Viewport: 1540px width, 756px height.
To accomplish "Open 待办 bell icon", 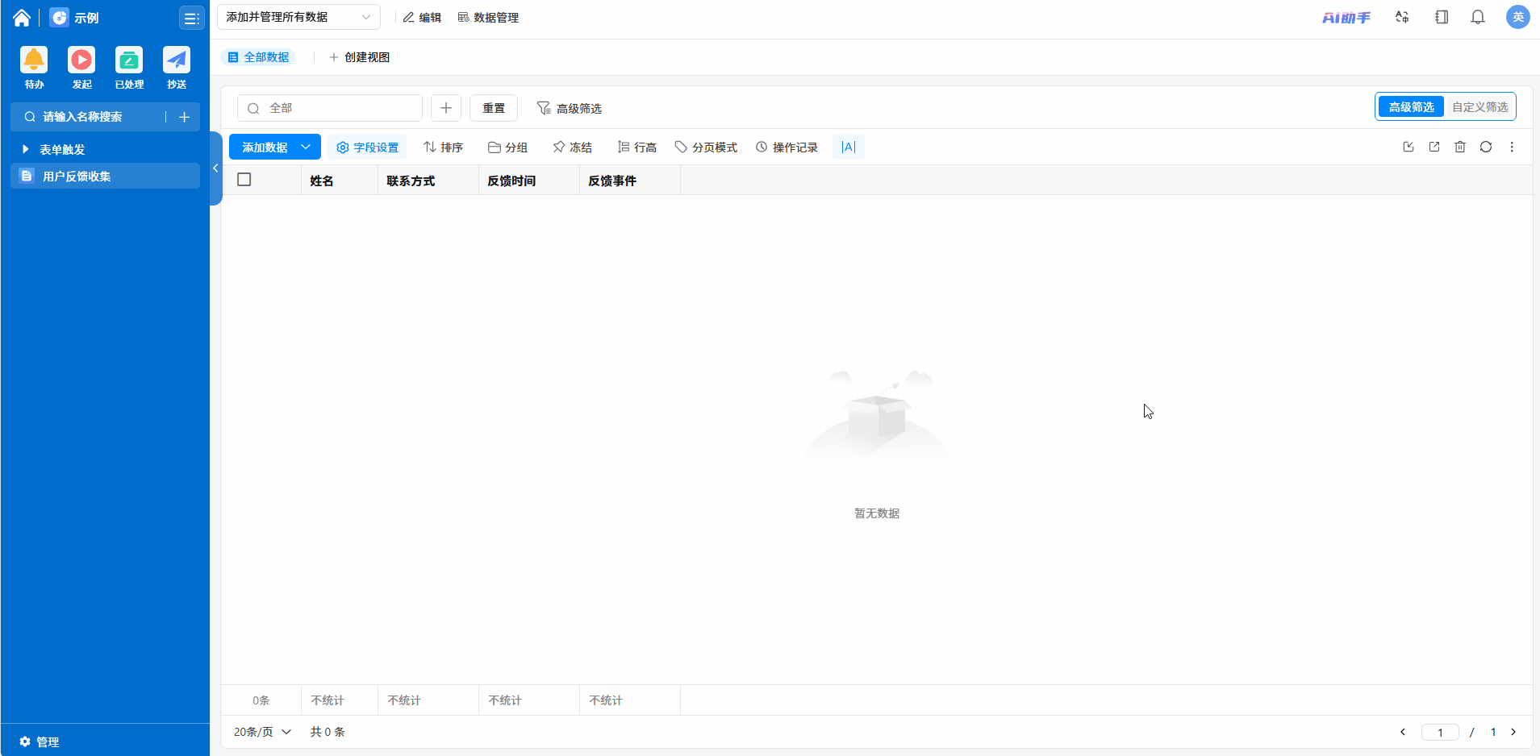I will (34, 60).
